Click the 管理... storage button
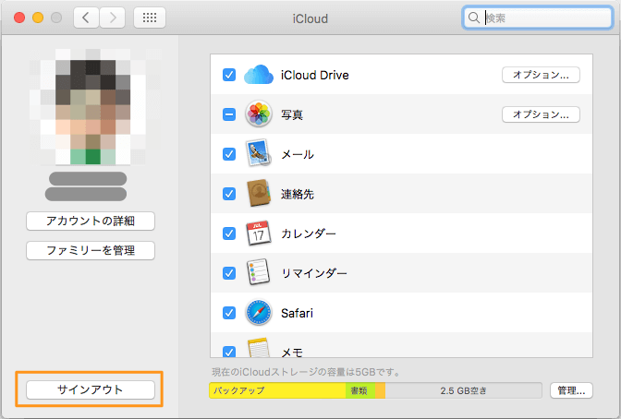This screenshot has width=621, height=419. 571,390
